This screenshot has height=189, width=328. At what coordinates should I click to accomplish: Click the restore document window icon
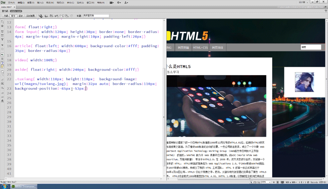[x=325, y=7]
